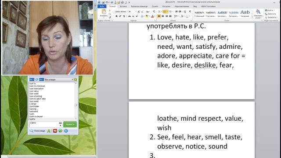Screen dimensions: 281x158
Task: Open the font size combo box
Action: click(x=133, y=12)
